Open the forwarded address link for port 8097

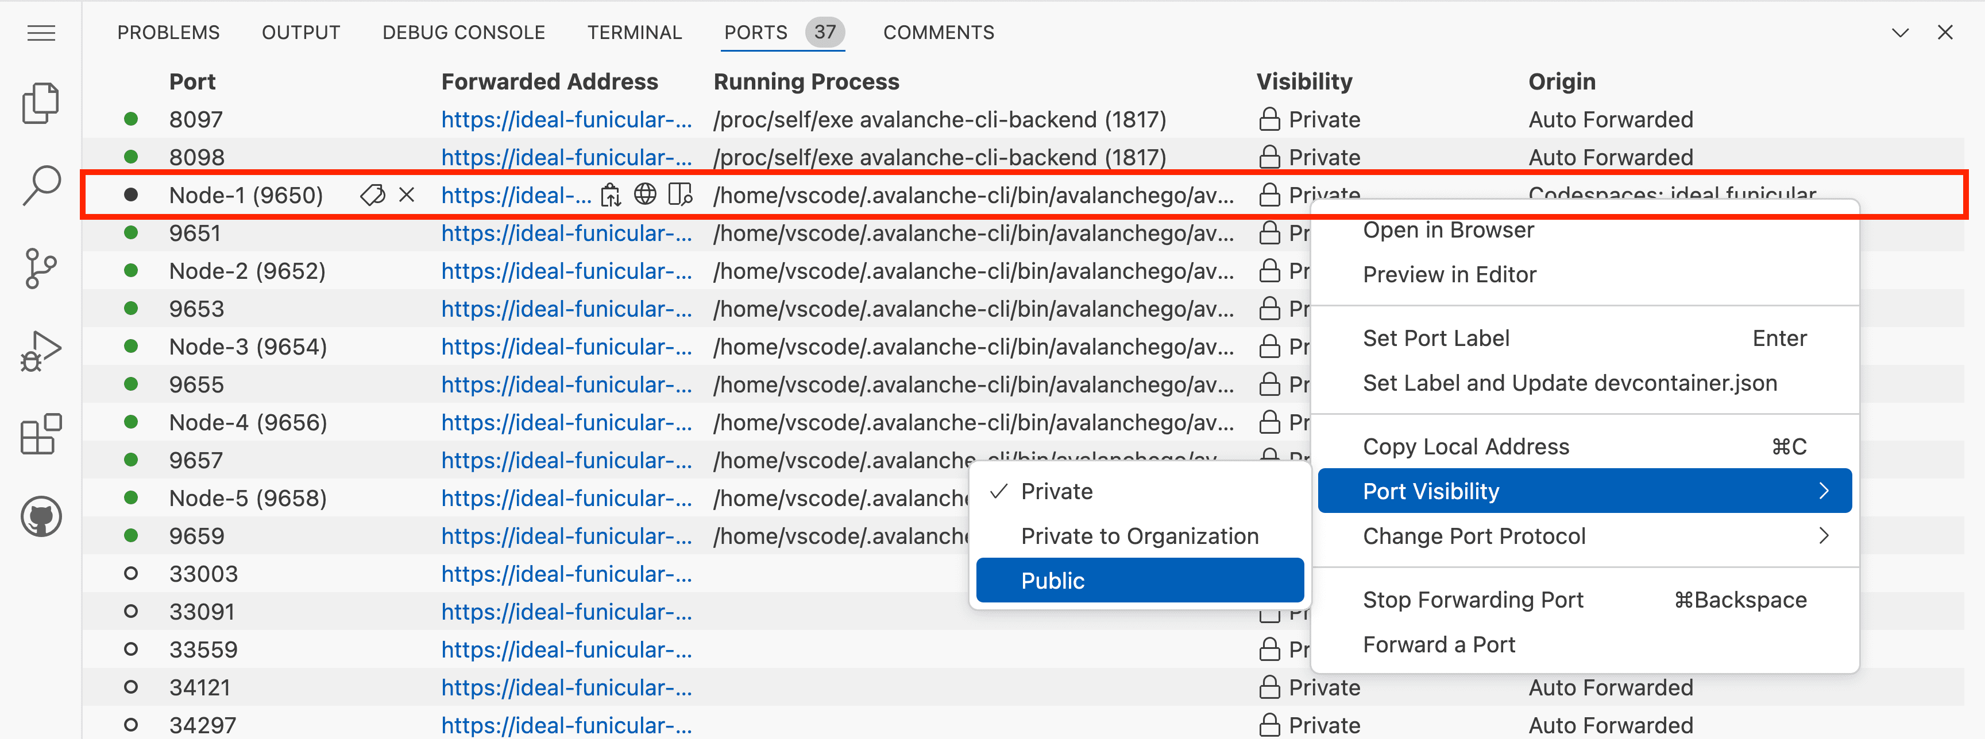click(566, 120)
